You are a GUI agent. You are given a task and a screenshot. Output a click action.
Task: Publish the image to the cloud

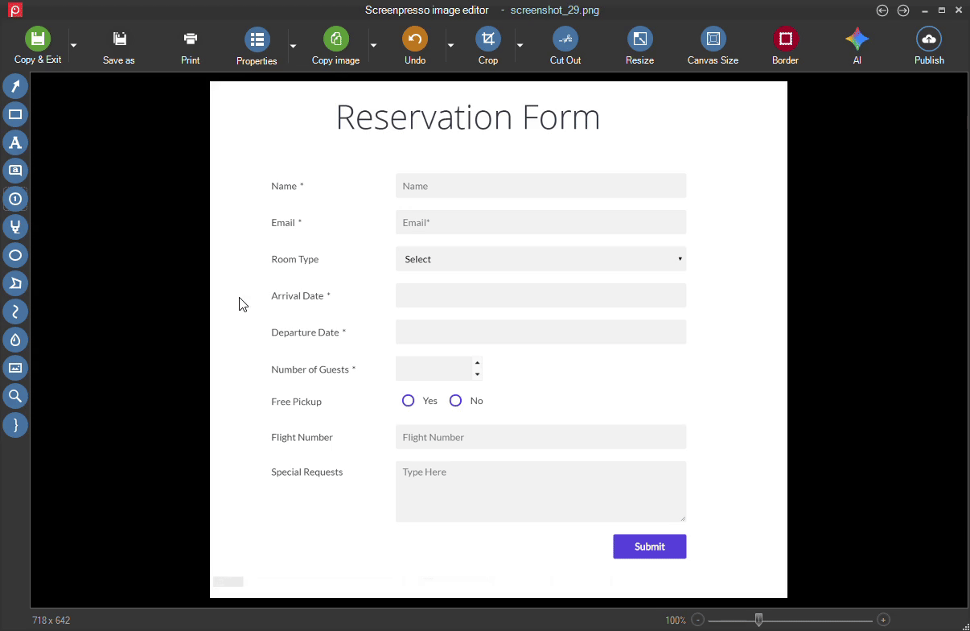tap(929, 46)
